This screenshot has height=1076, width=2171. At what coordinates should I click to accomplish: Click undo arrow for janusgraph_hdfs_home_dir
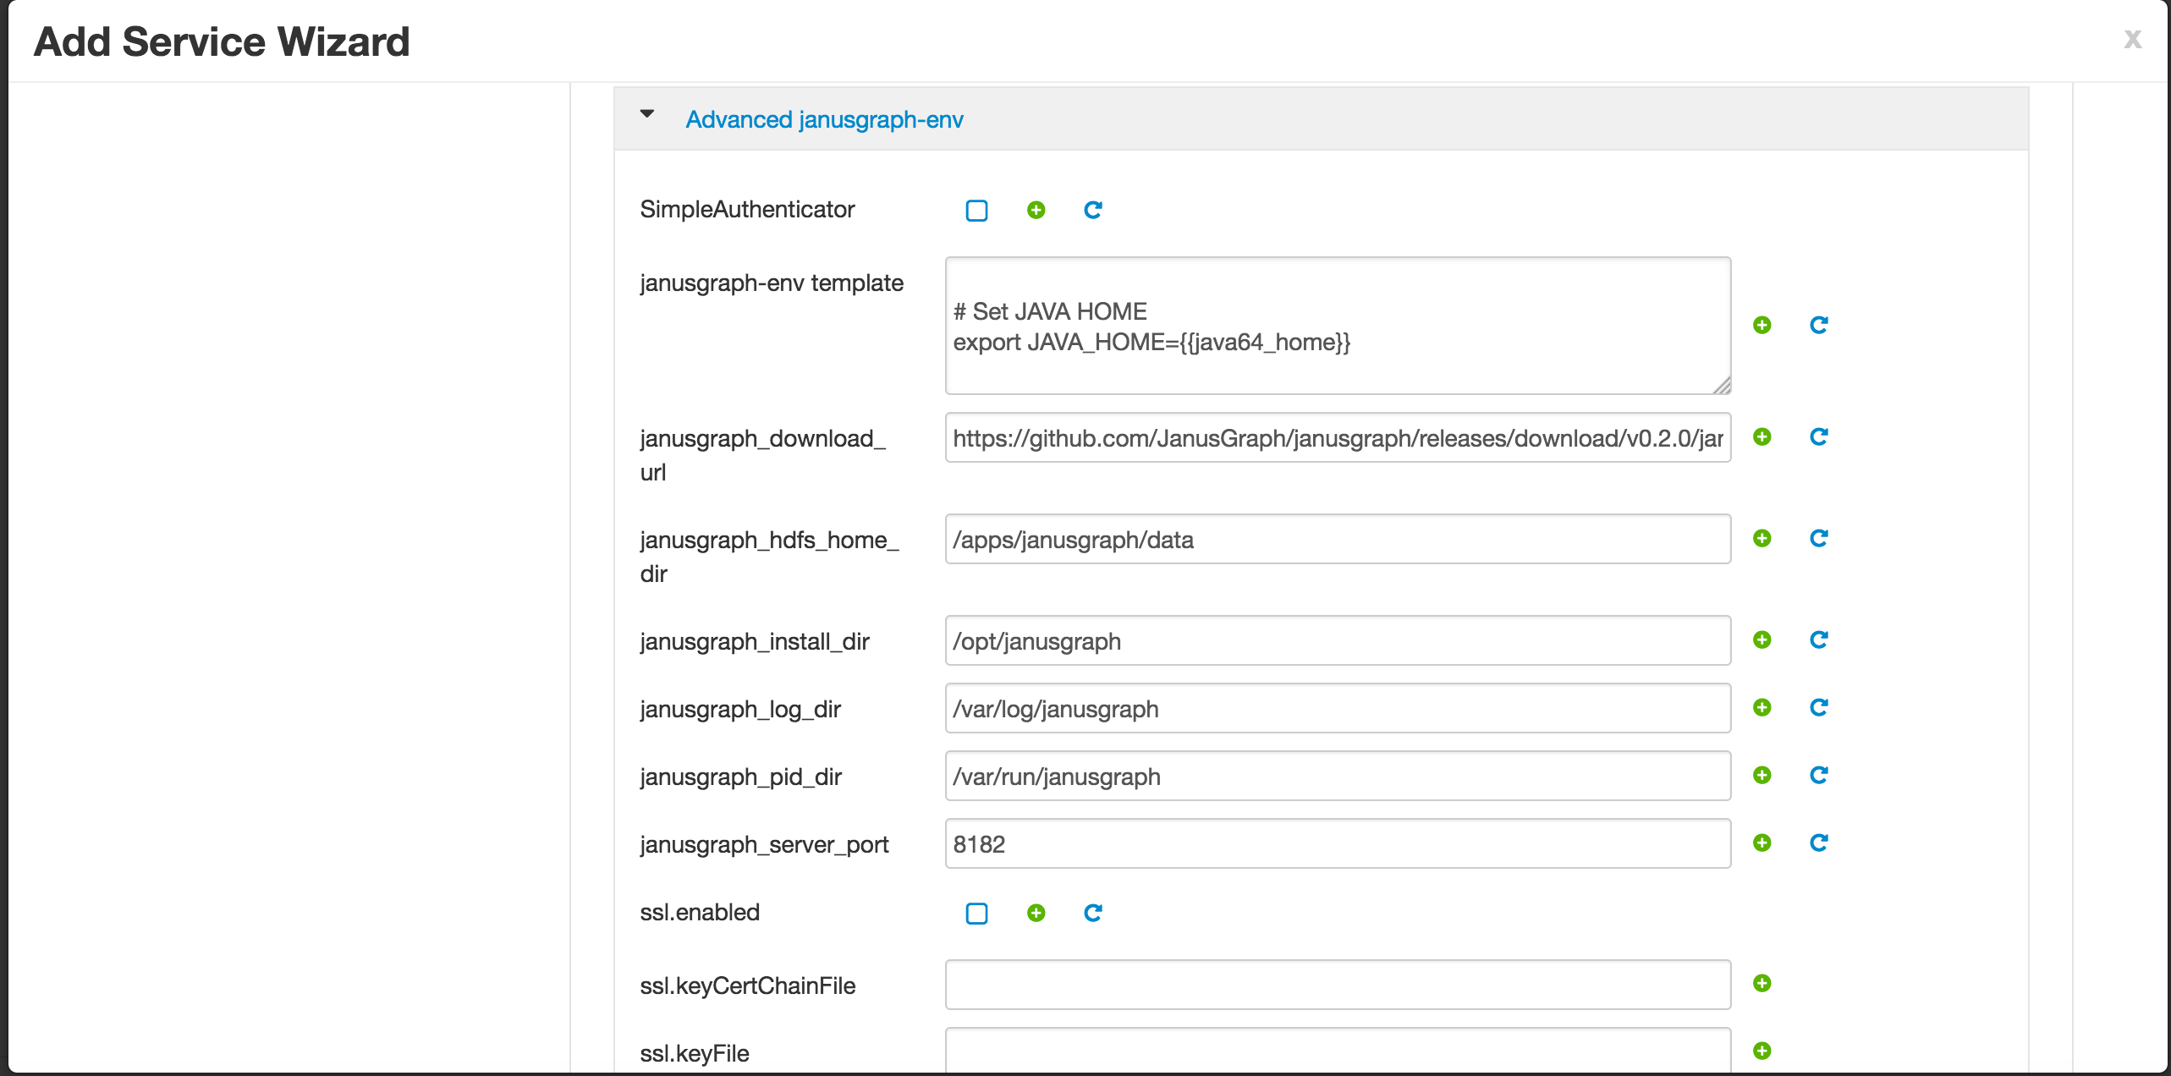coord(1819,538)
